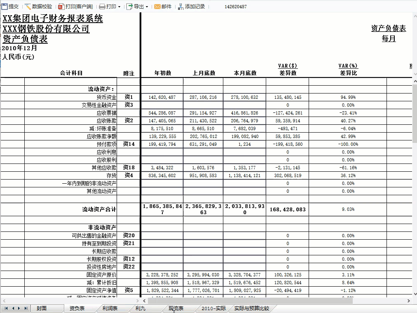Open the 导出 dropdown arrow
This screenshot has height=313, width=417.
[147, 7]
